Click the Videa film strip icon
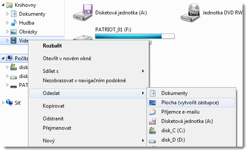249x153 pixels. click(x=14, y=41)
